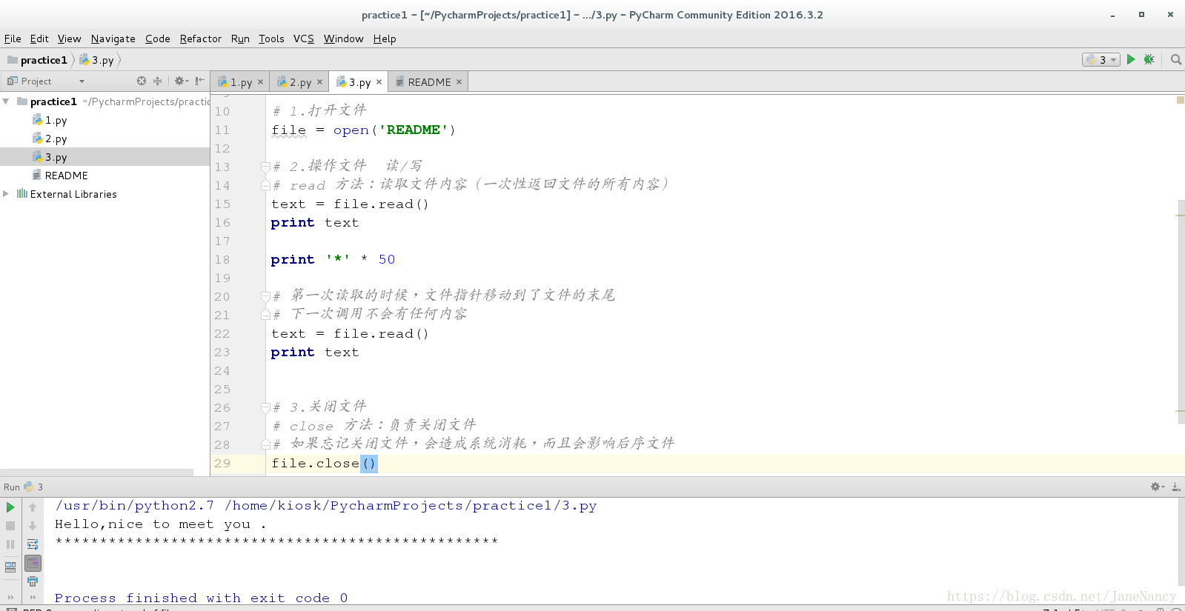The height and width of the screenshot is (611, 1185).
Task: Click Project panel horizontal scrollbar
Action: 96,472
